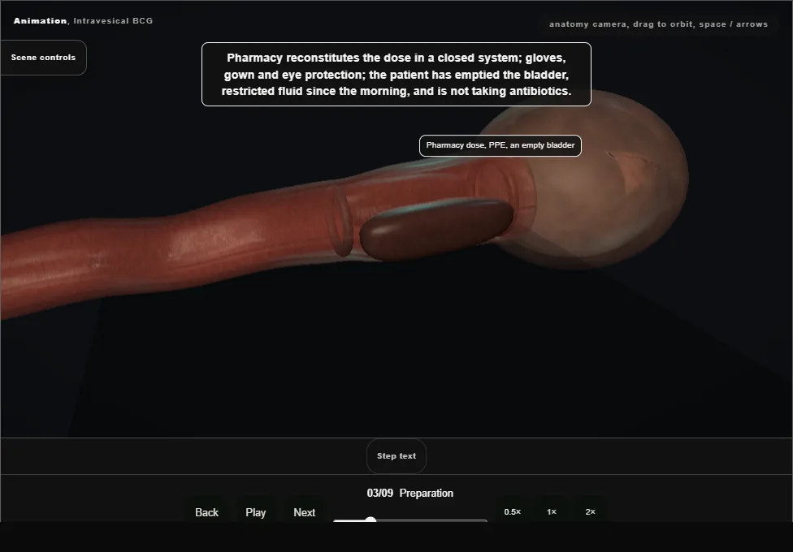793x552 pixels.
Task: Select the dark prostate lobe model
Action: click(437, 229)
